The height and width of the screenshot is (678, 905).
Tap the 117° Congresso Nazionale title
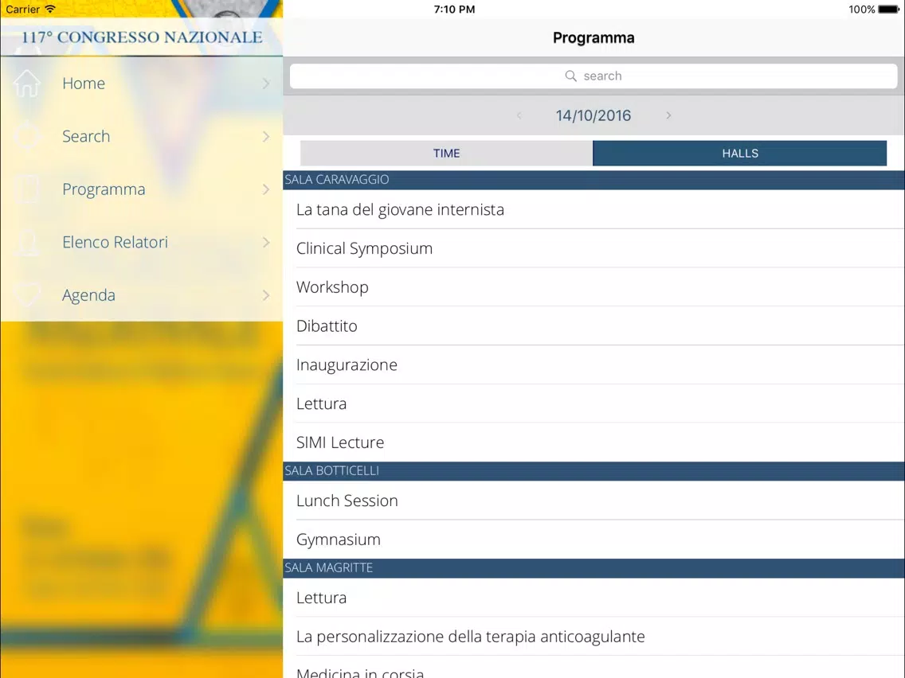click(142, 37)
